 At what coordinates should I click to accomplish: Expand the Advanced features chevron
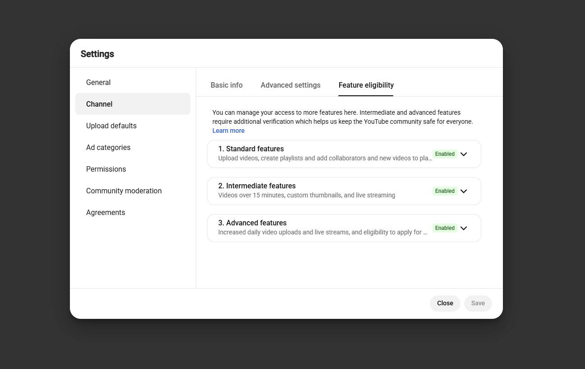coord(464,228)
